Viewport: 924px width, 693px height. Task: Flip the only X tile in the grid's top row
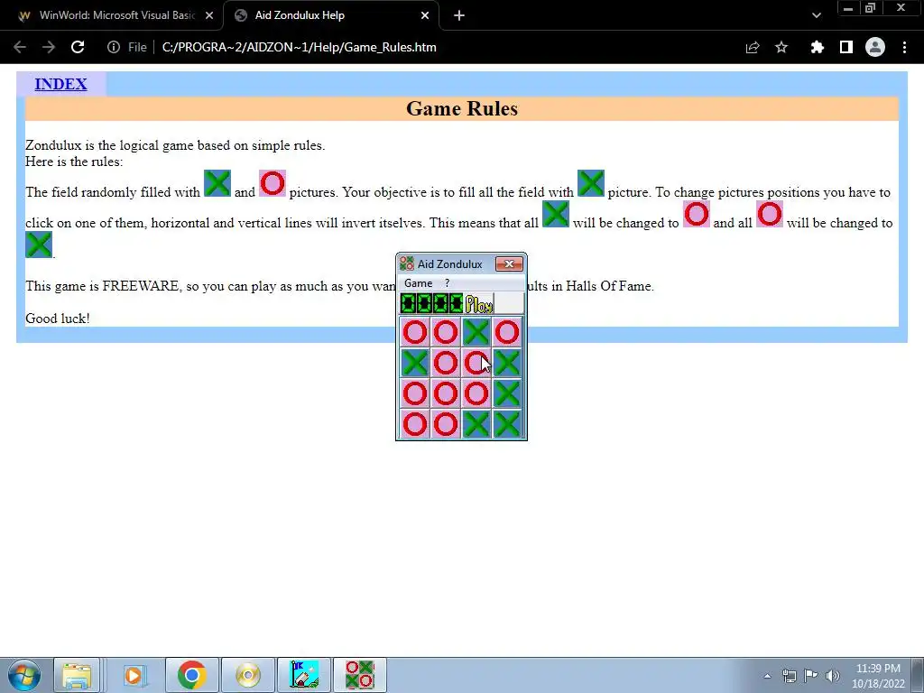(x=476, y=332)
